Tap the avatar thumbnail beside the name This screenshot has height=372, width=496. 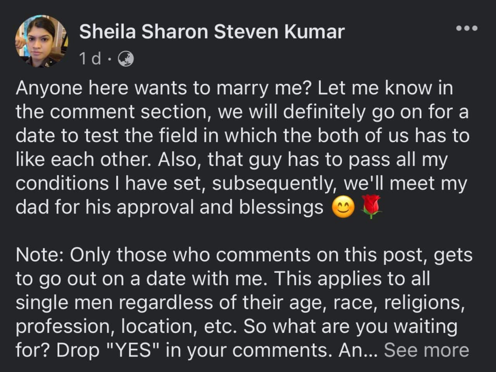point(41,41)
